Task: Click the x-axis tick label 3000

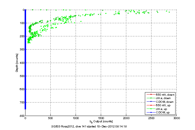Action: [177, 118]
